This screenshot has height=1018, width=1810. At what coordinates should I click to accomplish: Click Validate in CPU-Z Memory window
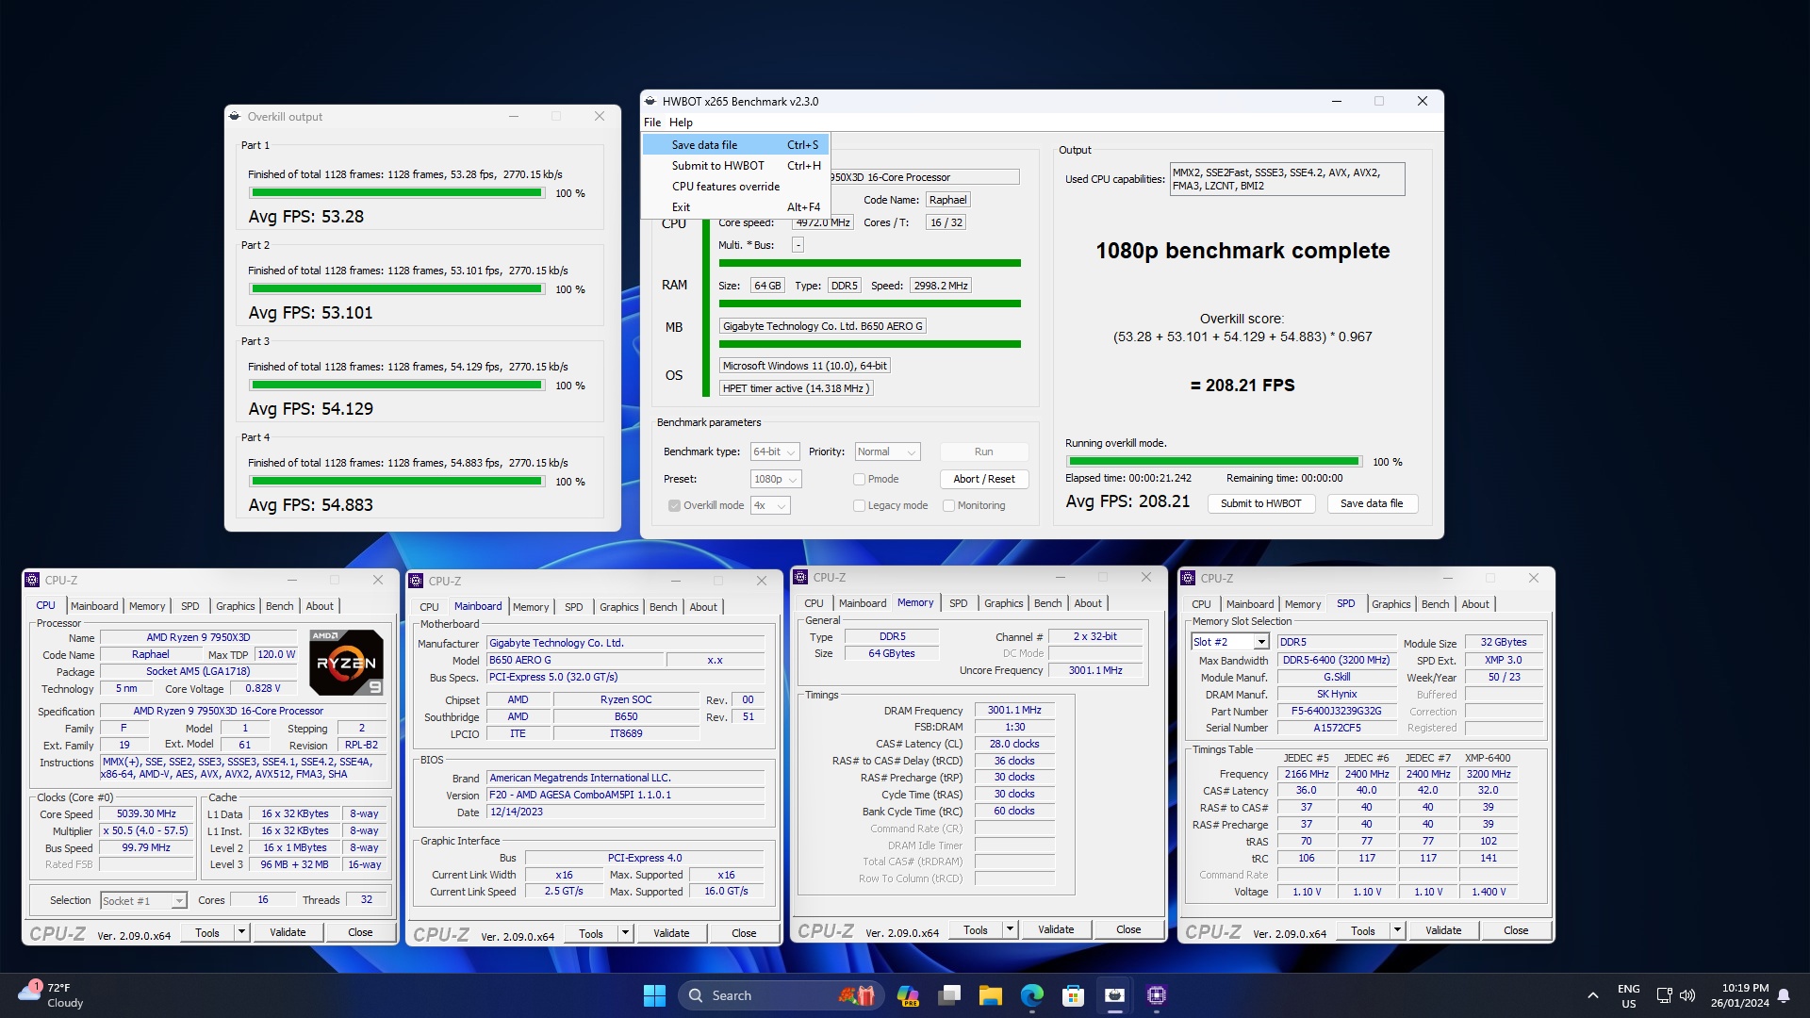click(1055, 929)
